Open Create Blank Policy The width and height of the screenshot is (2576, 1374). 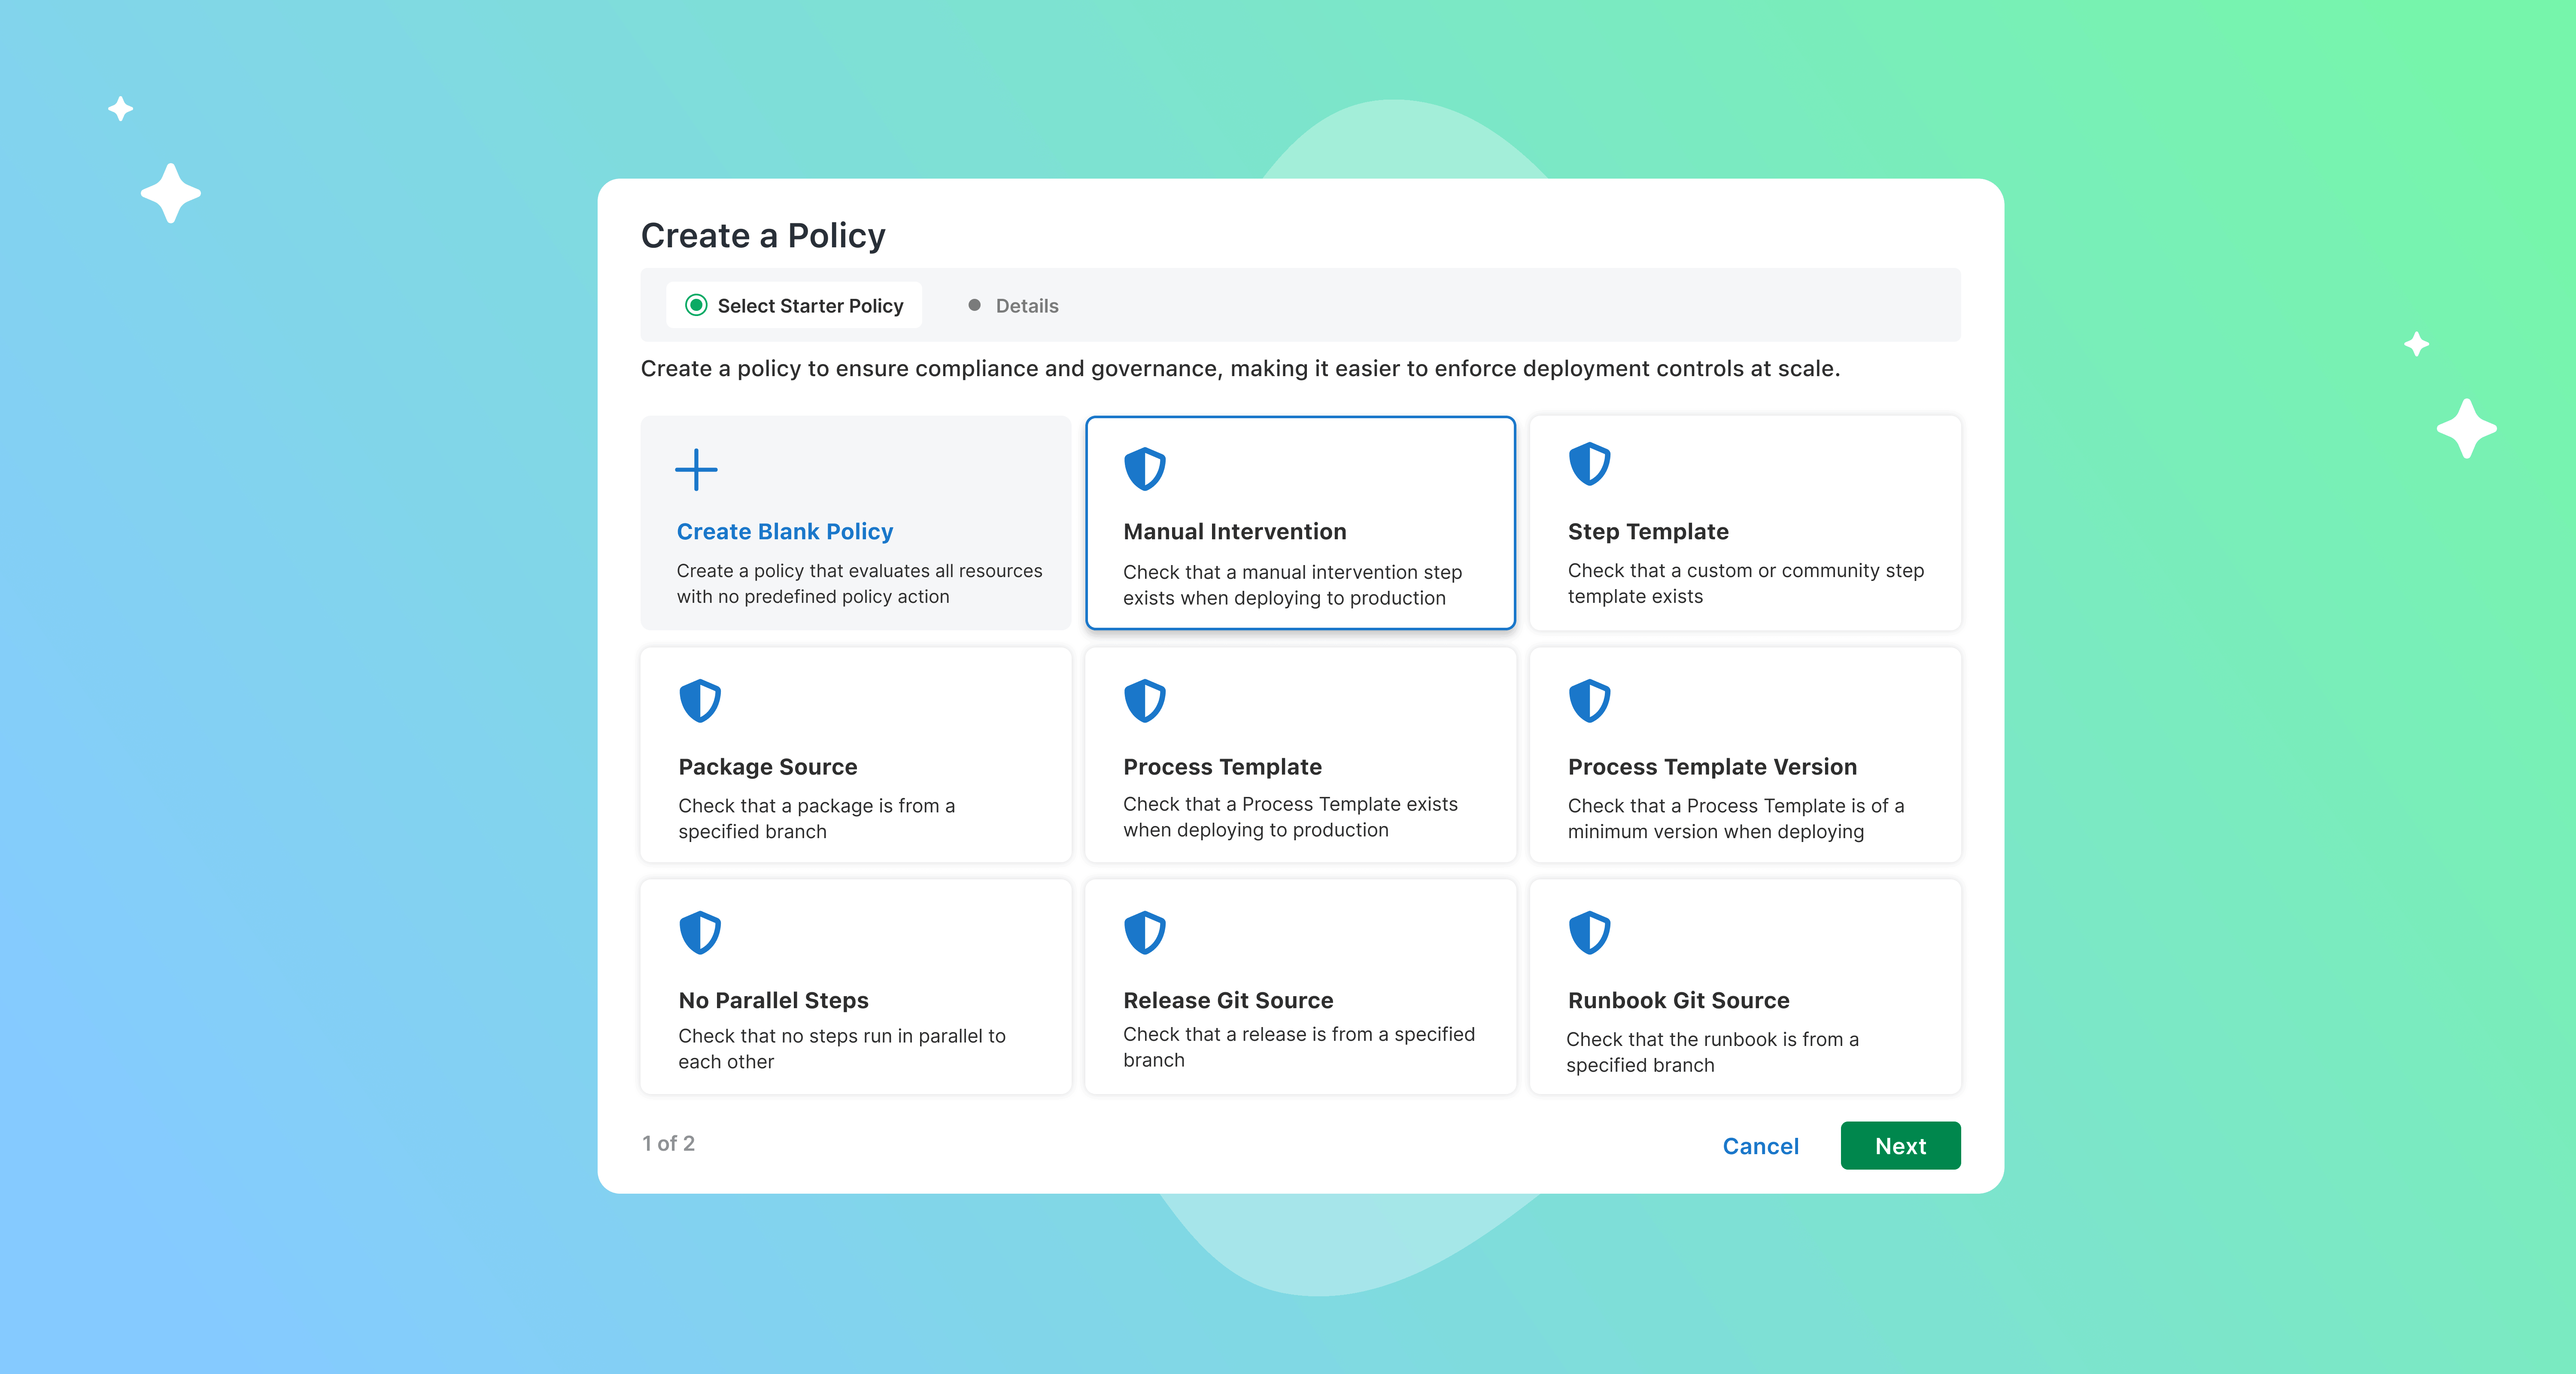(x=855, y=523)
